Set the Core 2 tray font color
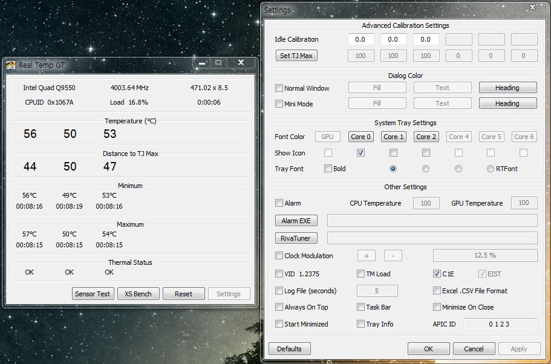Image resolution: width=551 pixels, height=364 pixels. pyautogui.click(x=426, y=137)
